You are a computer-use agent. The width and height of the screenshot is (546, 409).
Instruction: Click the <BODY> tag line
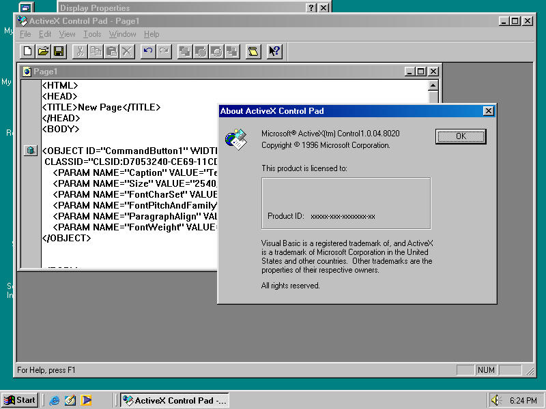(x=61, y=129)
